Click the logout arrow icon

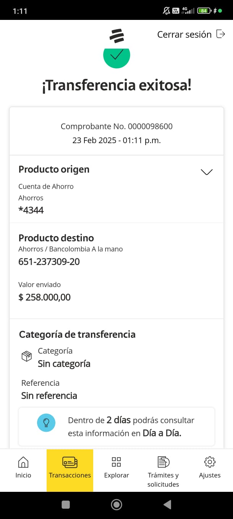(221, 34)
